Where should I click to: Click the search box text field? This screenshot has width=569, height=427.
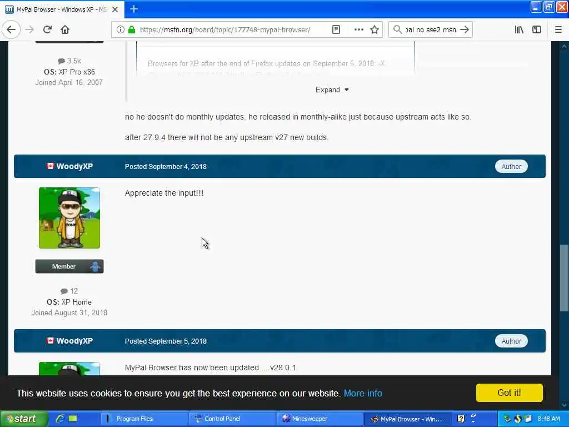pyautogui.click(x=431, y=30)
